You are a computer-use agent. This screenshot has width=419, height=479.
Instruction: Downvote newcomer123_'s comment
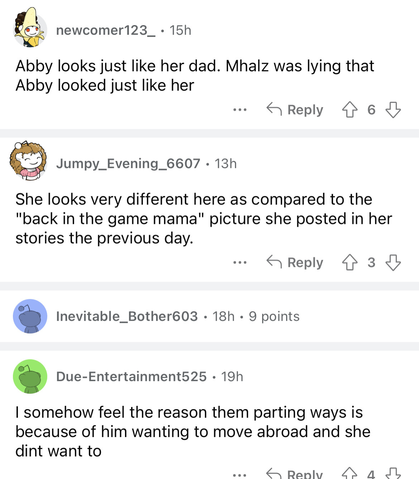pyautogui.click(x=393, y=110)
